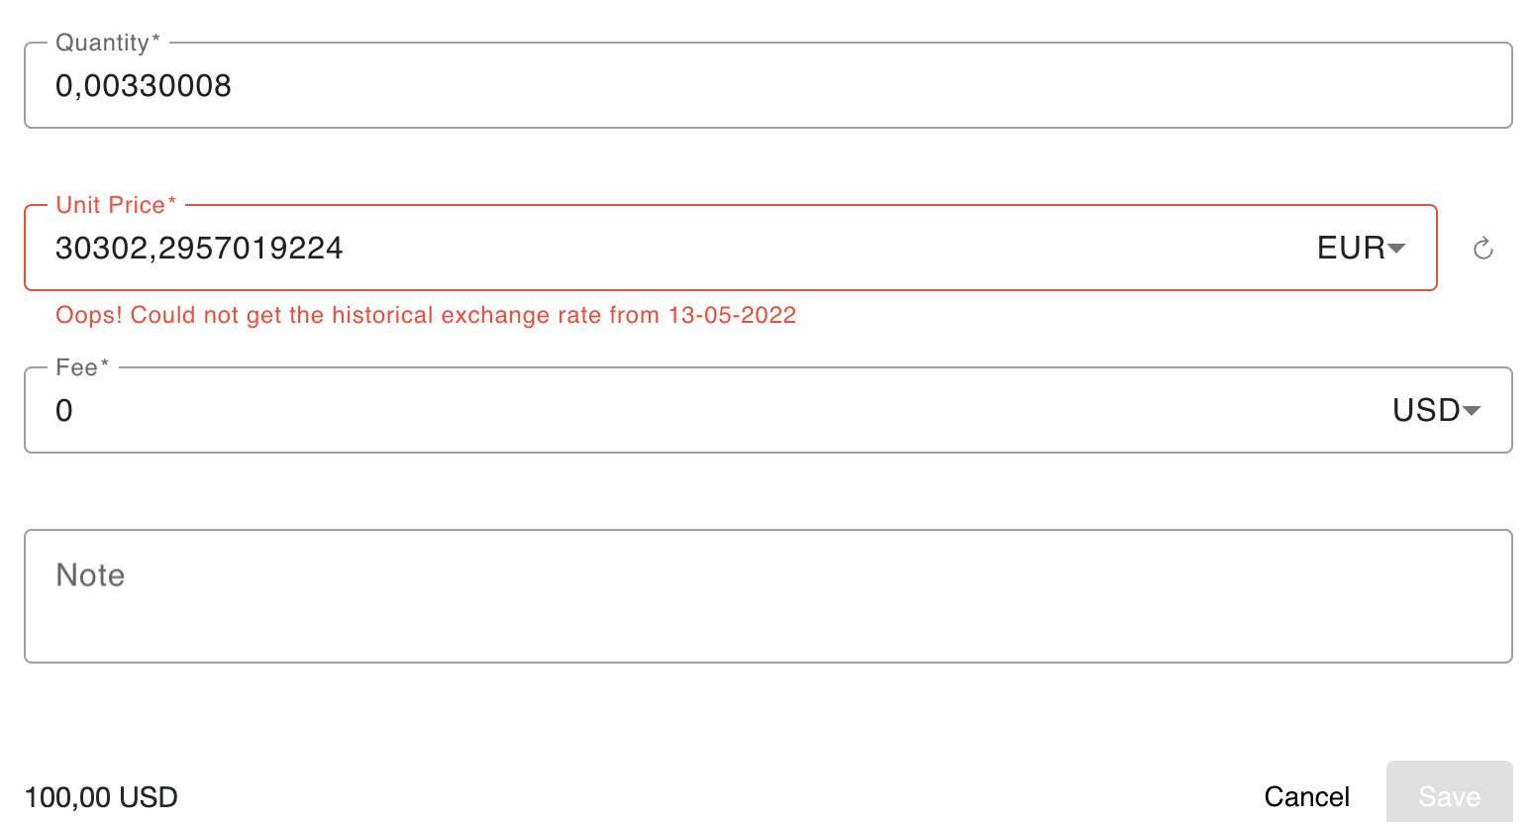Screen dimensions: 1533x822
Task: Click the disabled Save button
Action: click(x=1449, y=795)
